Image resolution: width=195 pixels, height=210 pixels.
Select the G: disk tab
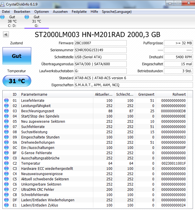point(37,21)
